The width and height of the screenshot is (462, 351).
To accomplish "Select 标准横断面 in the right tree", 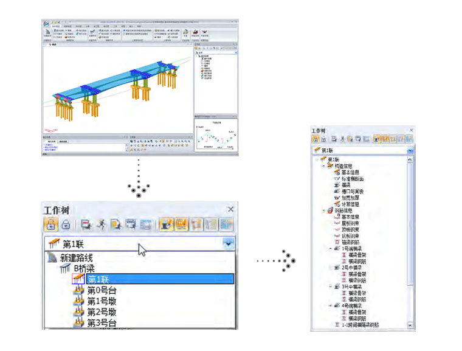I will tap(353, 179).
